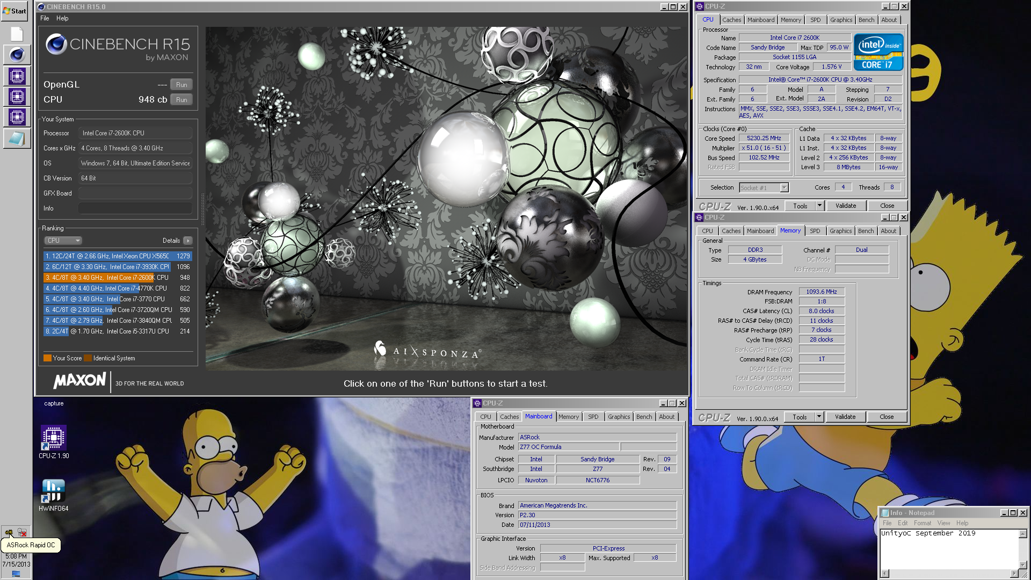
Task: Select ranking row Intel Core i7-3930K 1096
Action: coord(118,267)
